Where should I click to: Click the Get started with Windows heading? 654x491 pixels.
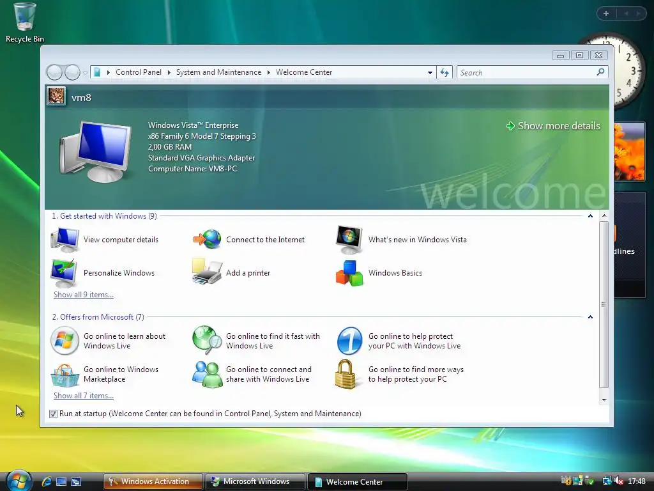click(104, 216)
